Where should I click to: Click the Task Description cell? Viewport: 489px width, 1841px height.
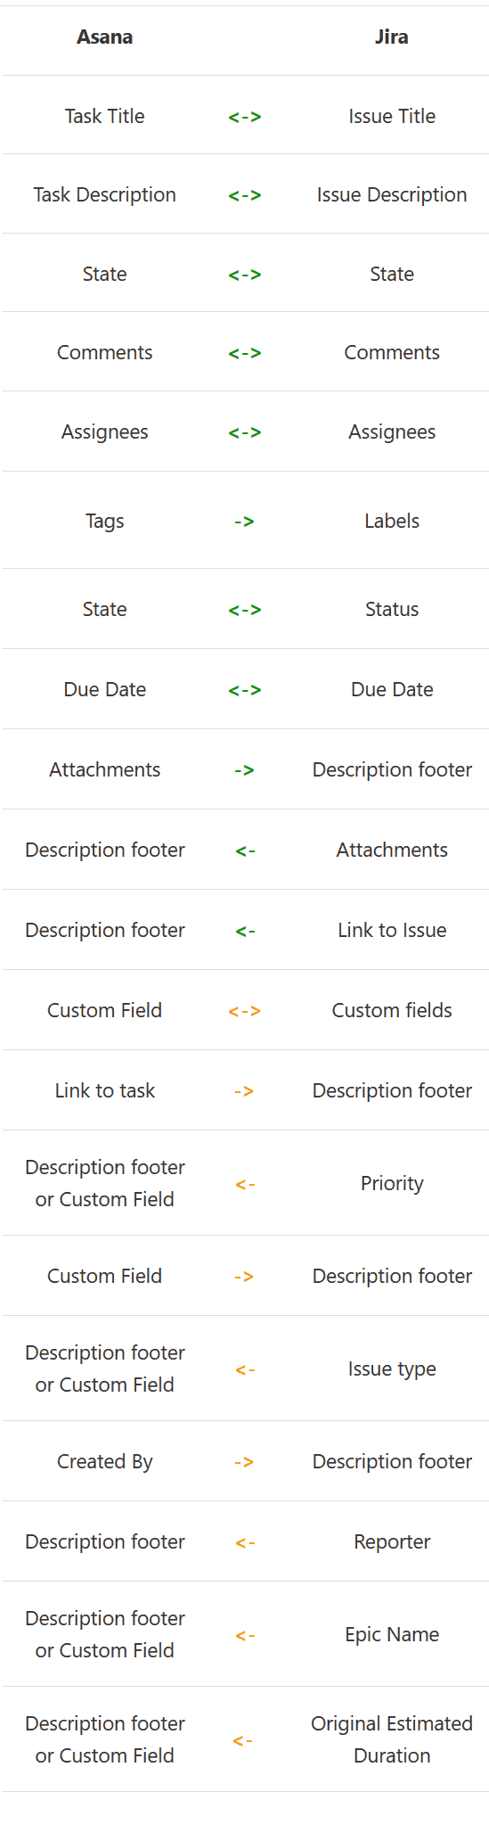[x=104, y=194]
